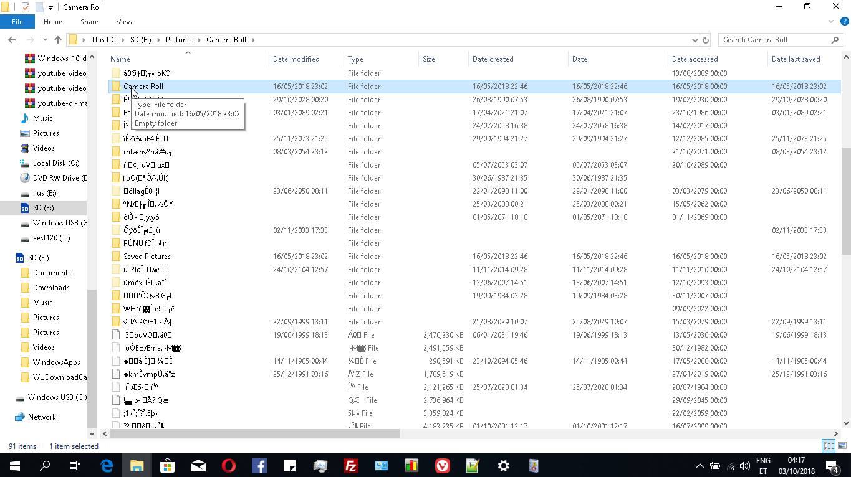The height and width of the screenshot is (477, 851).
Task: Open Customize Quick Access Toolbar dropdown
Action: point(50,7)
